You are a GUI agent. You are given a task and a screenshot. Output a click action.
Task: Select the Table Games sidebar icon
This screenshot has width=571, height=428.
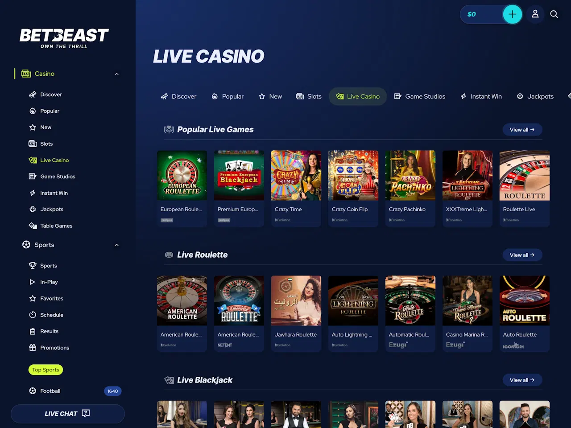click(x=33, y=226)
